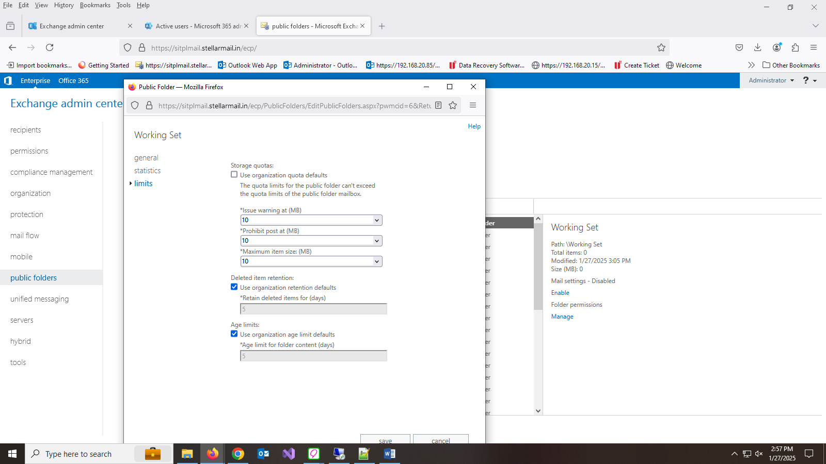The height and width of the screenshot is (464, 826).
Task: Toggle Use organization quota defaults checkbox
Action: click(234, 175)
